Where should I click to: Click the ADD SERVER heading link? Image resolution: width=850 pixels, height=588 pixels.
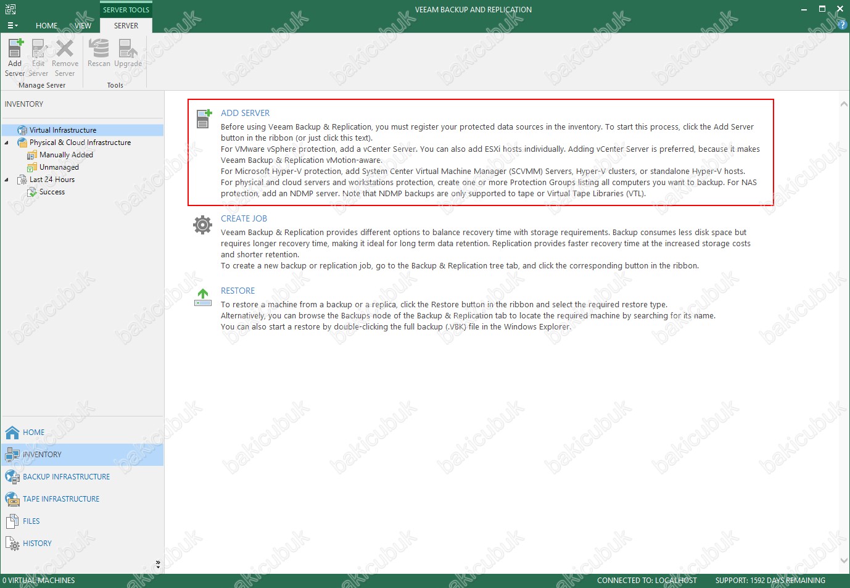(x=245, y=113)
